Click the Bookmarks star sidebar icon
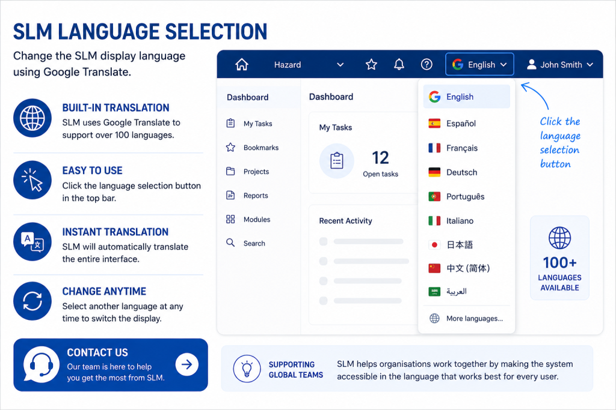 pyautogui.click(x=230, y=148)
